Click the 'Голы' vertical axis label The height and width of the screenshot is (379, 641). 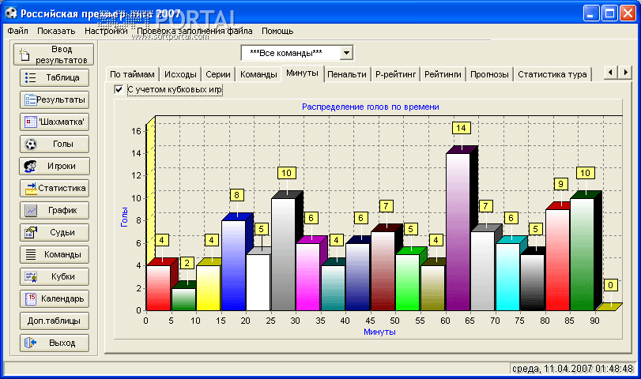click(x=124, y=217)
